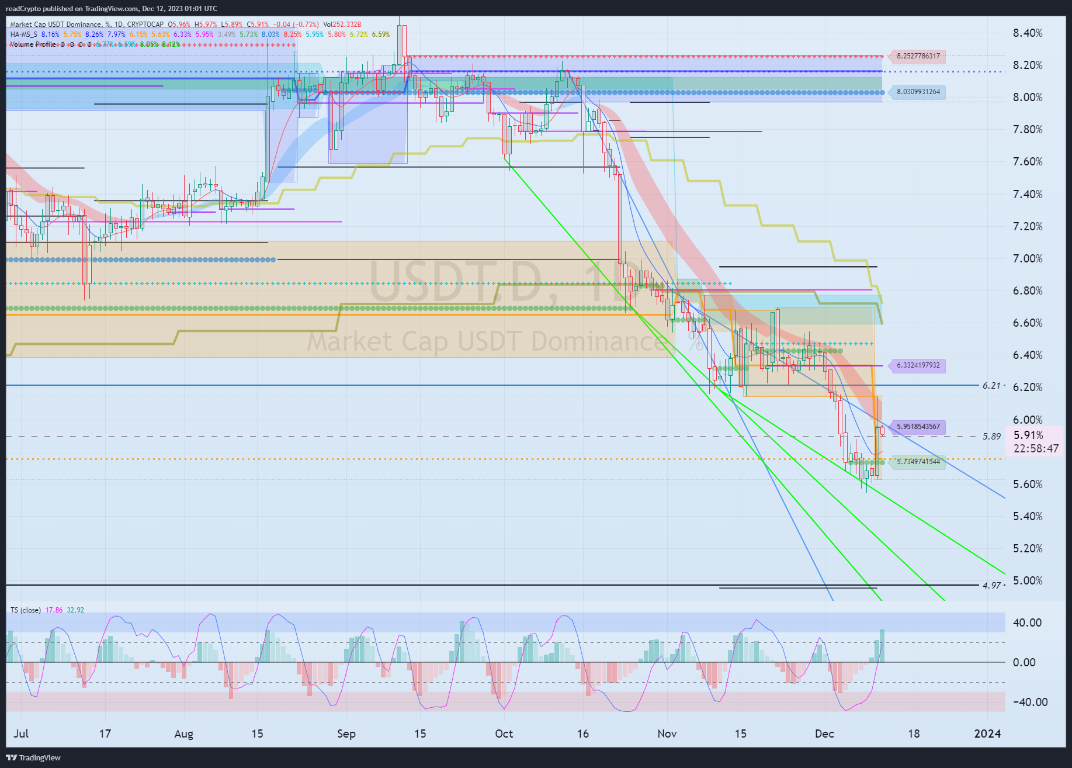Open the readCrypto published on TradingView.com header
The width and height of the screenshot is (1072, 768).
coord(111,8)
